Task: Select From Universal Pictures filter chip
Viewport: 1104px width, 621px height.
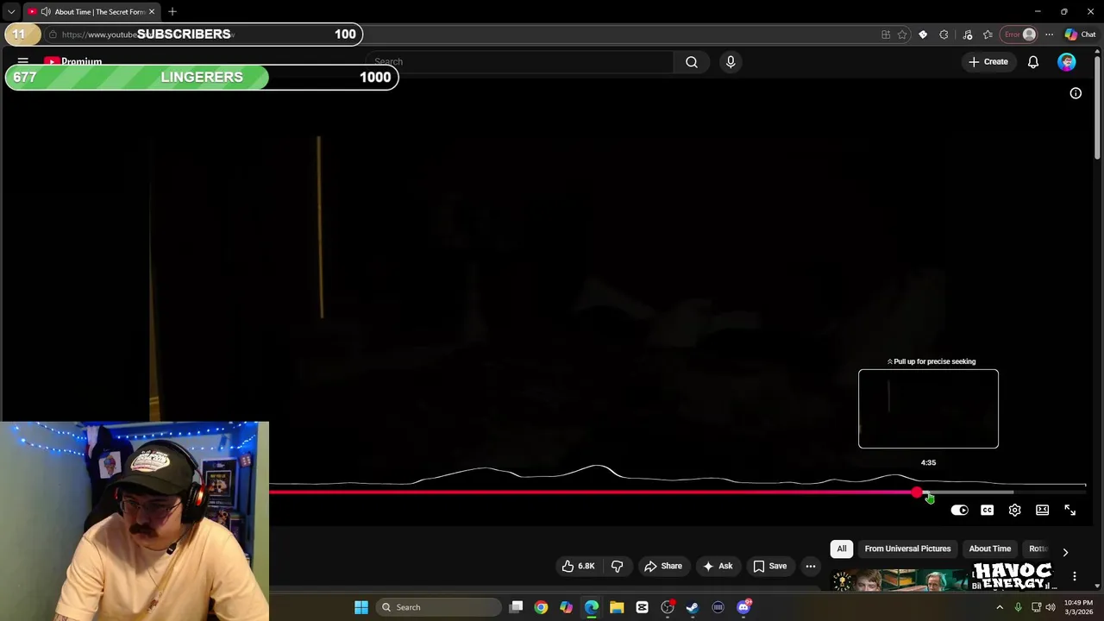Action: 907,549
